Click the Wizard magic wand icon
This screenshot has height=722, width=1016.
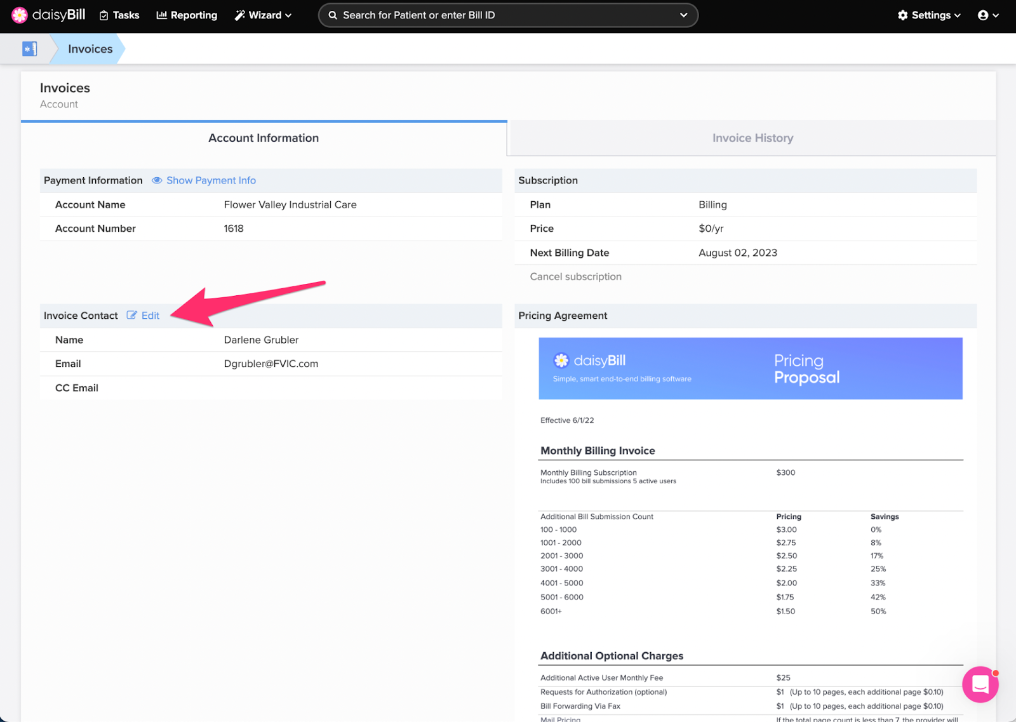(239, 15)
